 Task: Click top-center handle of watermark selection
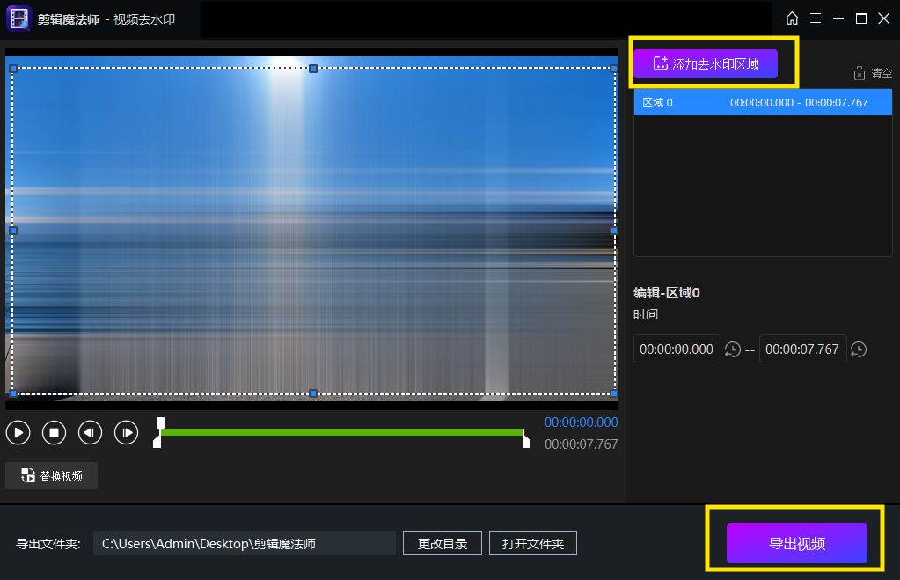tap(313, 69)
